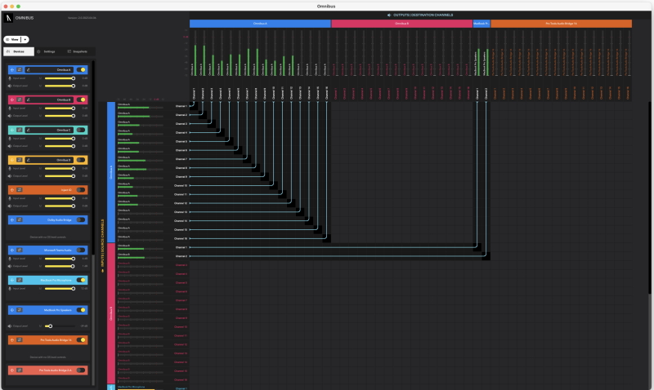
Task: Open Omnibus A mixer settings icon
Action: click(x=20, y=70)
